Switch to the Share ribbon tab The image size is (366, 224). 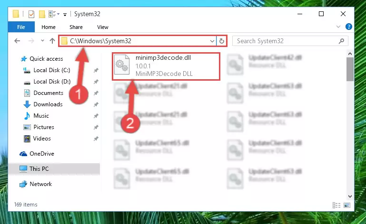(x=76, y=27)
